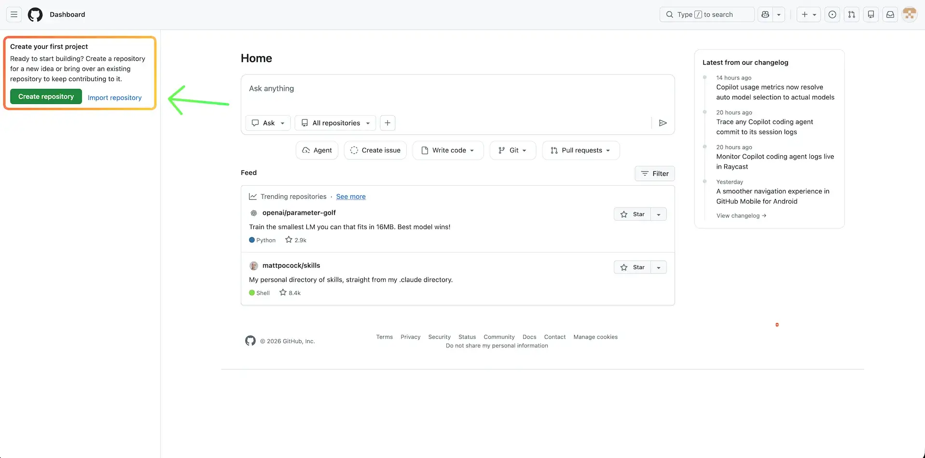This screenshot has width=925, height=458.
Task: Open the Docs footer link
Action: pyautogui.click(x=529, y=337)
